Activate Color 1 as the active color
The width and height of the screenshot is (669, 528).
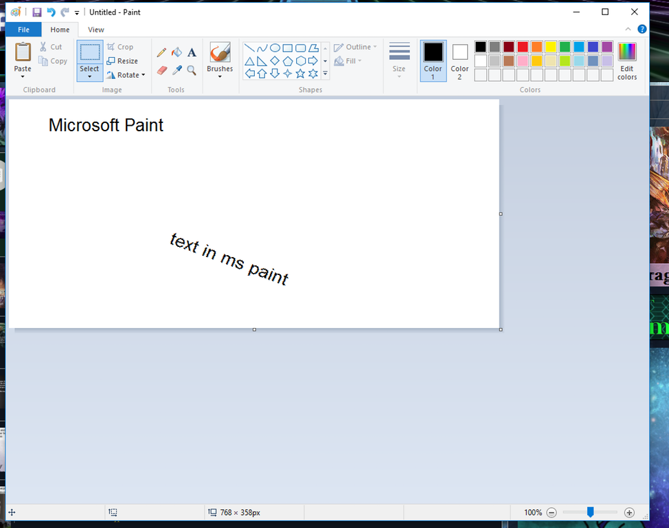433,60
